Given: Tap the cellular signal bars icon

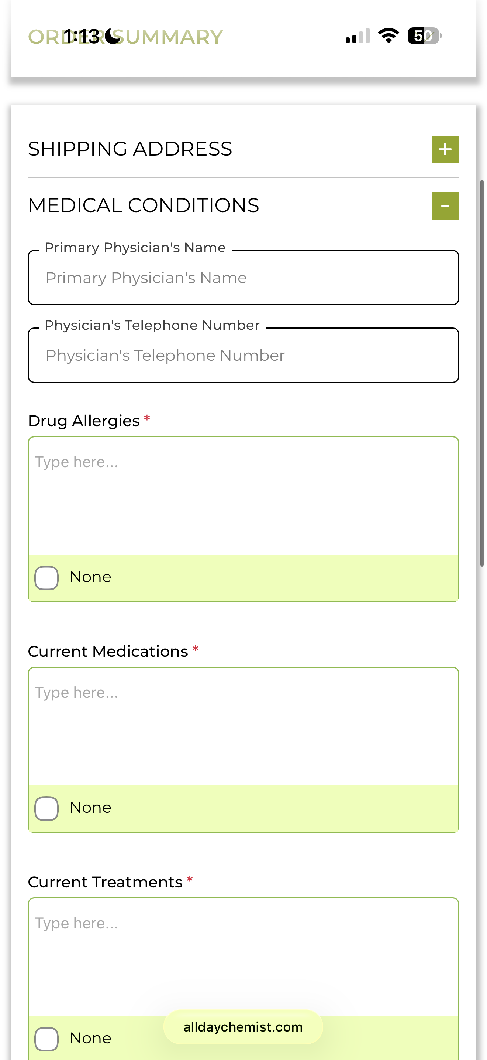Looking at the screenshot, I should click(x=358, y=36).
